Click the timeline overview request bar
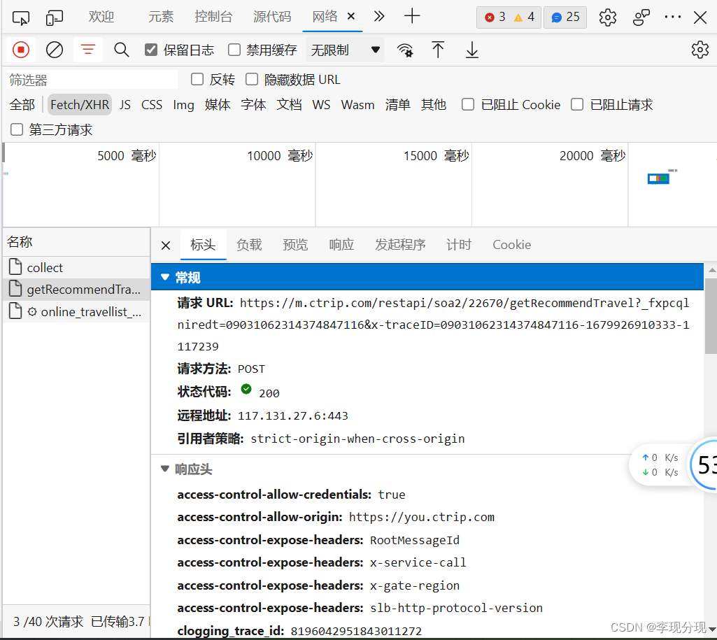This screenshot has height=640, width=717. coord(658,178)
